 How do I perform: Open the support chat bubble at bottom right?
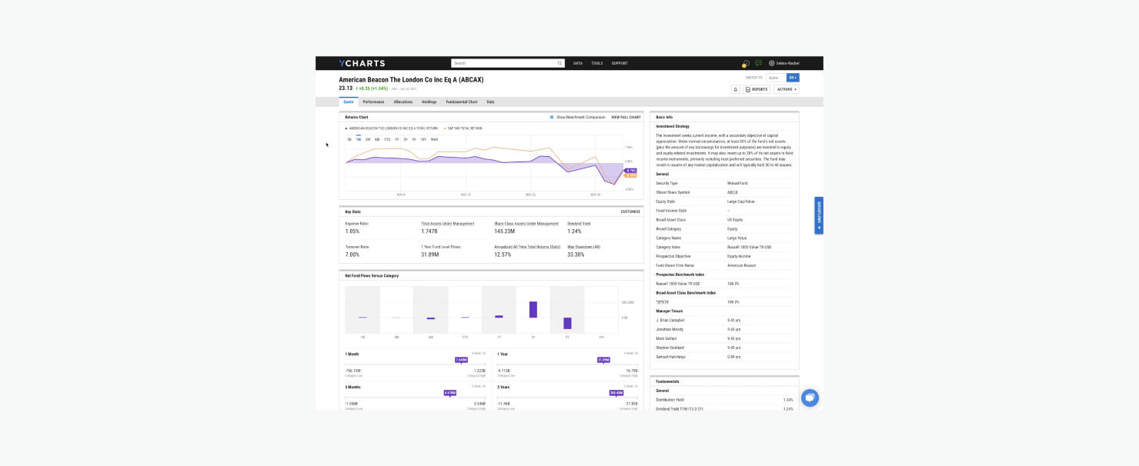pyautogui.click(x=810, y=398)
